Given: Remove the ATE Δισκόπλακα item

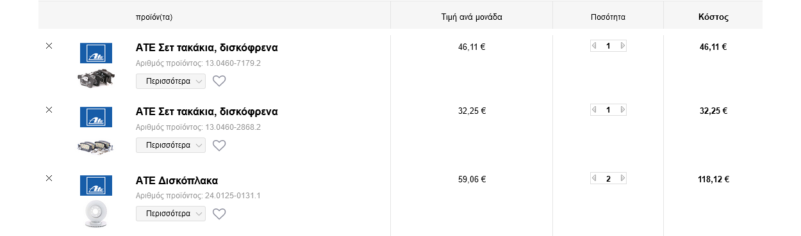Looking at the screenshot, I should tap(49, 178).
